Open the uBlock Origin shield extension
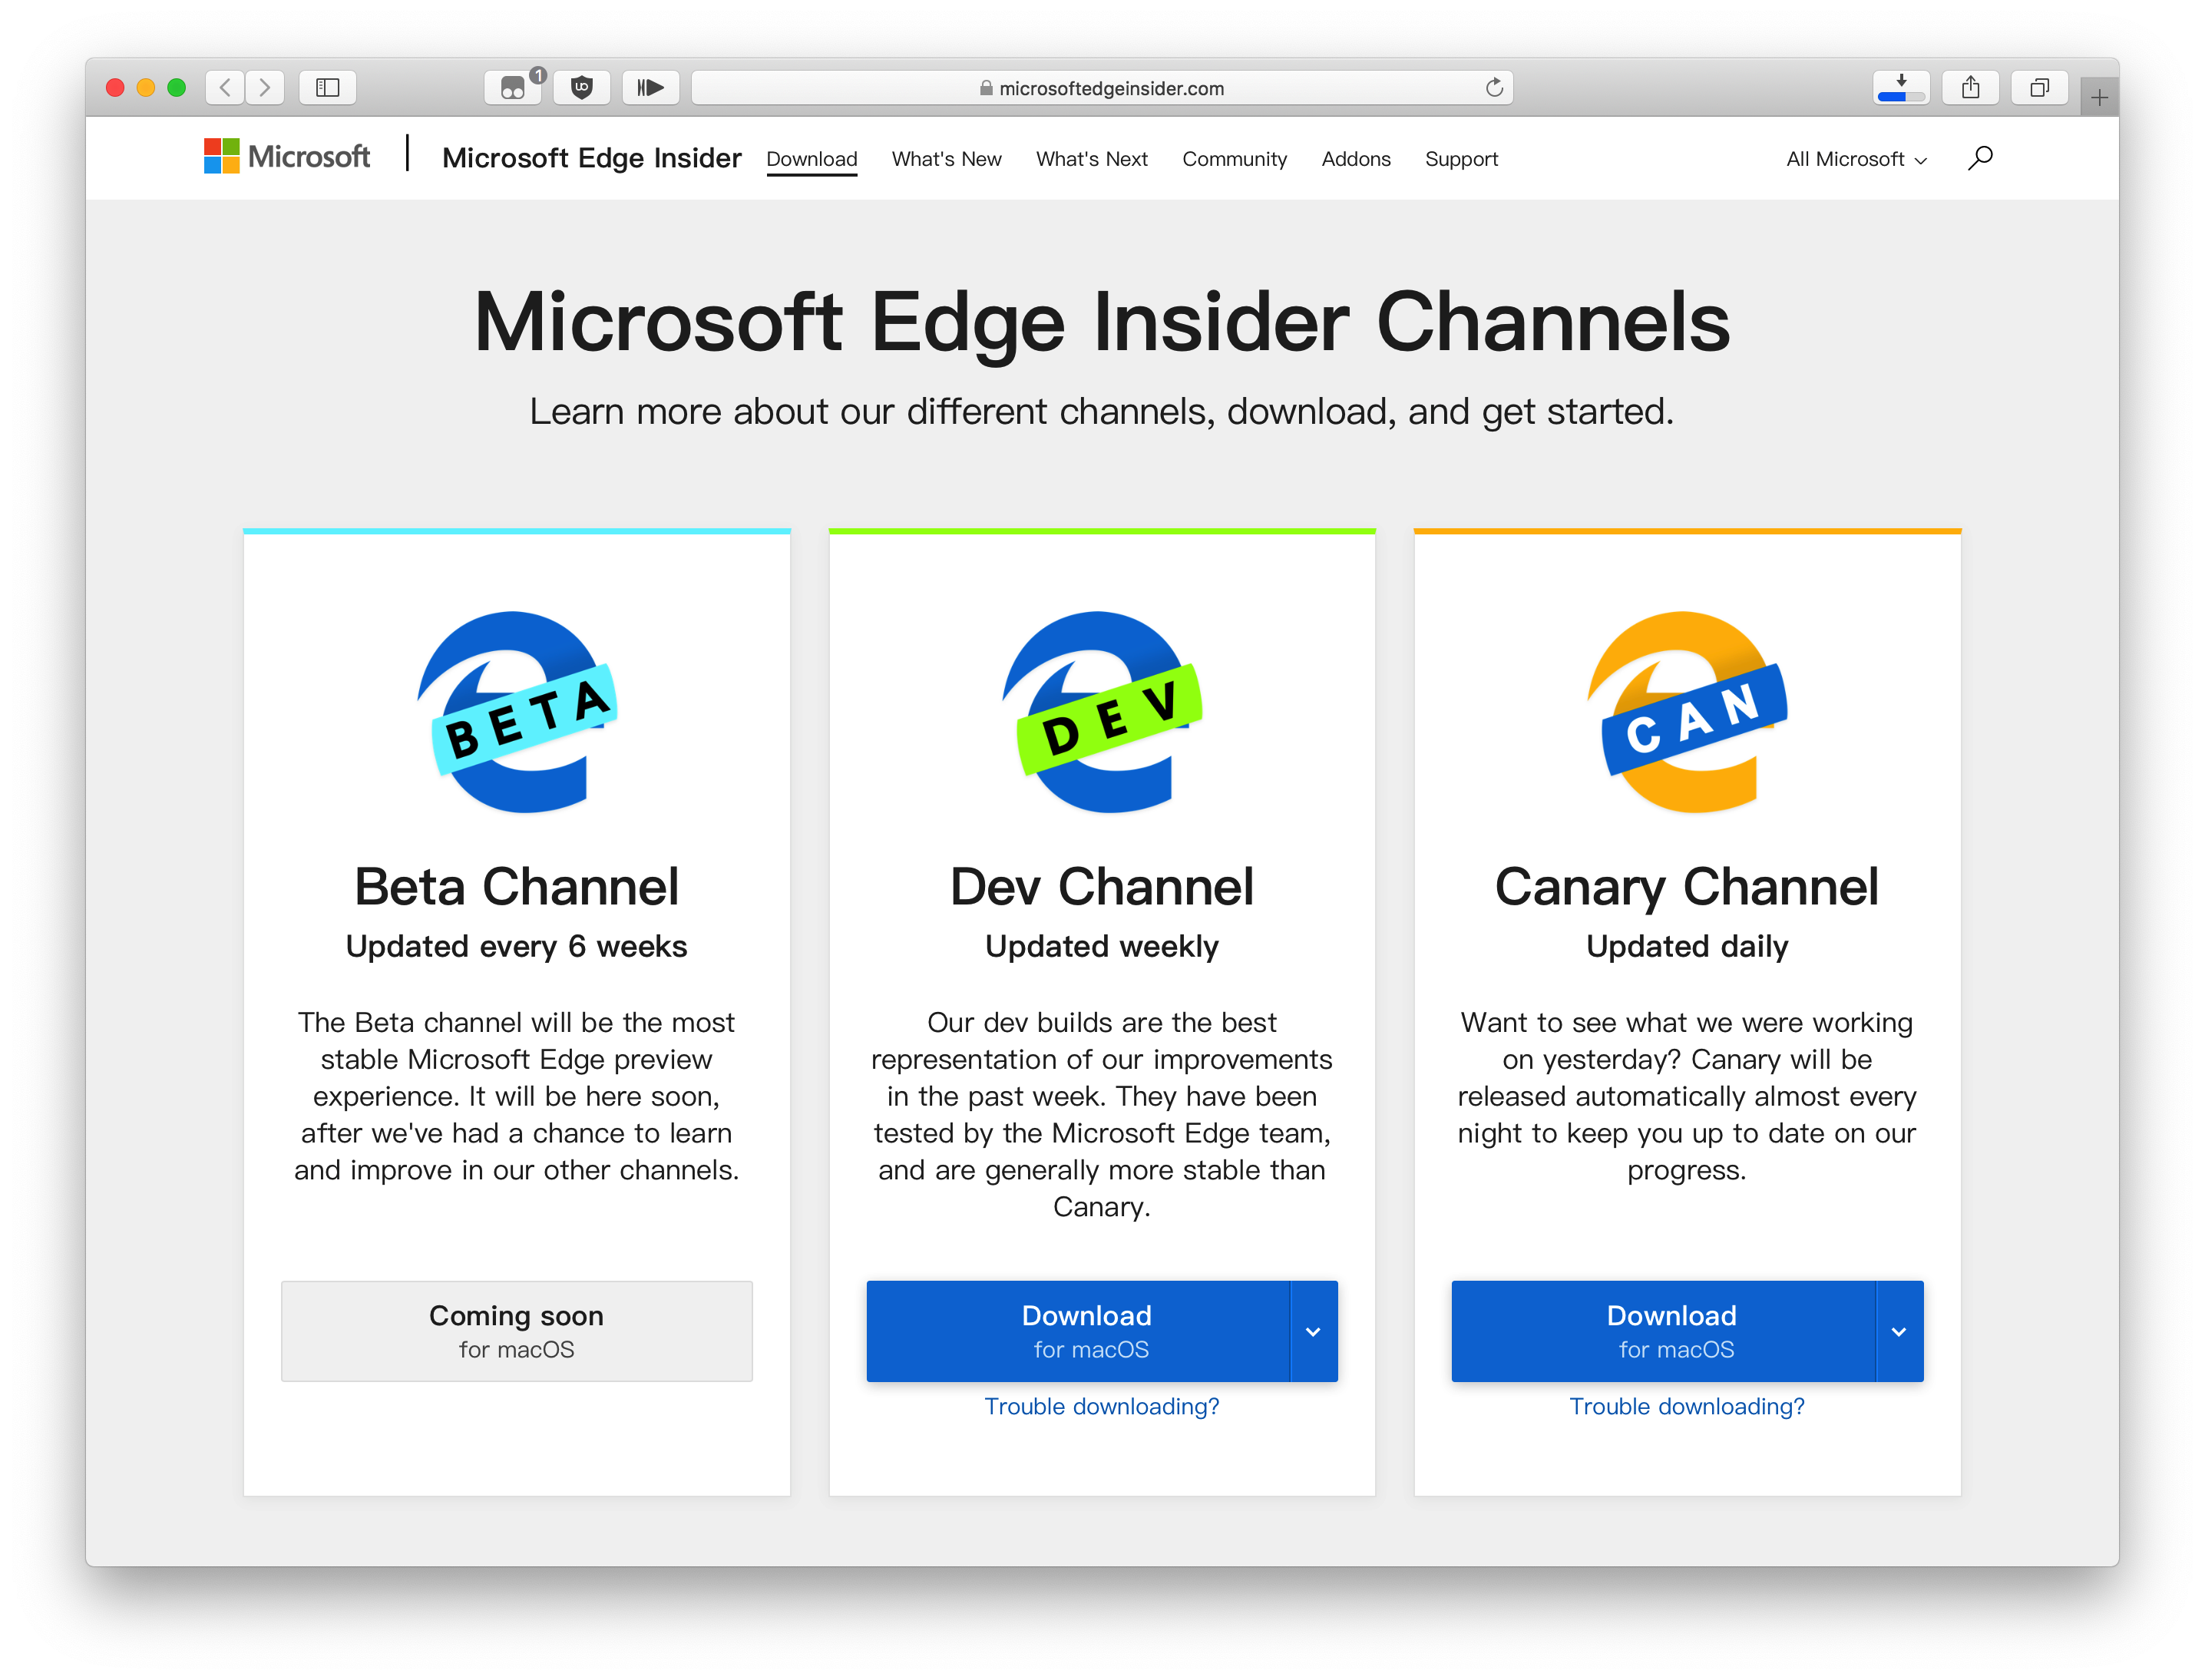2205x1680 pixels. [582, 88]
